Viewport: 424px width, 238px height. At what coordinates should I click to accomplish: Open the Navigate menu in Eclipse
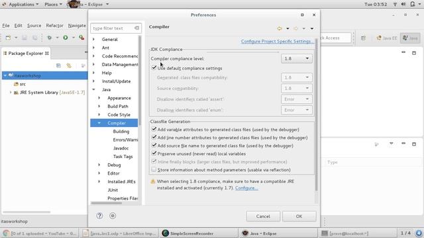pyautogui.click(x=77, y=25)
